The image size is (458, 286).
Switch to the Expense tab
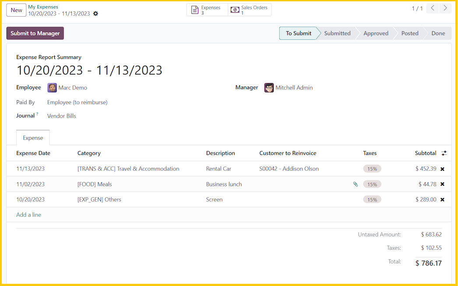[x=33, y=138]
